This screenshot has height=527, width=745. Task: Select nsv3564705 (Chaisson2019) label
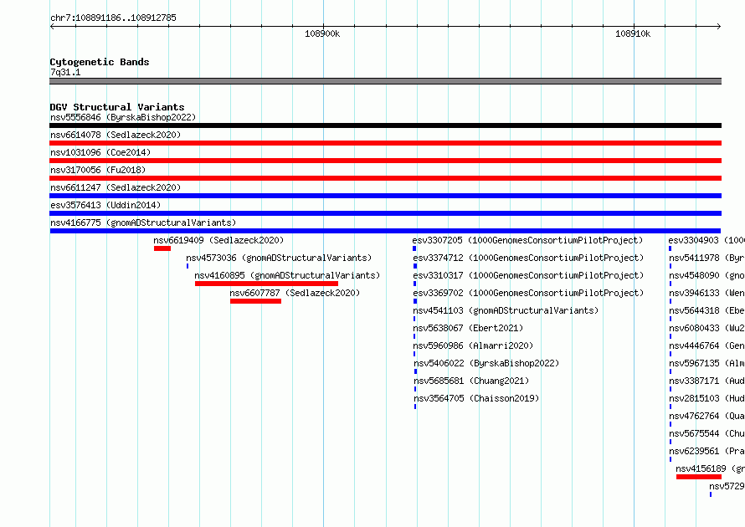(476, 398)
